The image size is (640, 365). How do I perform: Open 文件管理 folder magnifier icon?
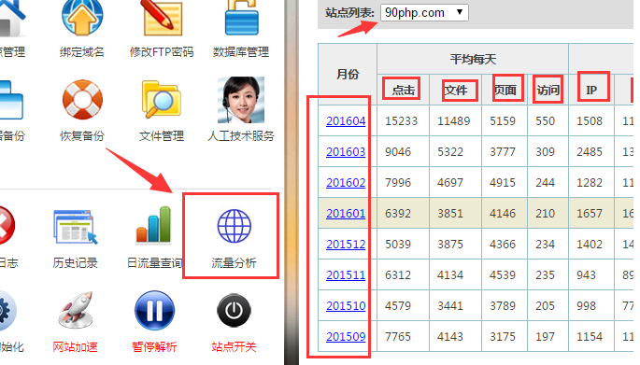162,100
